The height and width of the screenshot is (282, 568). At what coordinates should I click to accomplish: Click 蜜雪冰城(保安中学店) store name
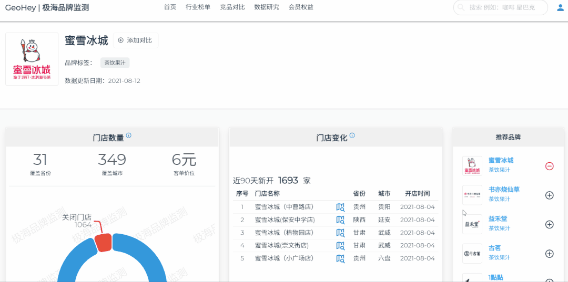pos(285,220)
